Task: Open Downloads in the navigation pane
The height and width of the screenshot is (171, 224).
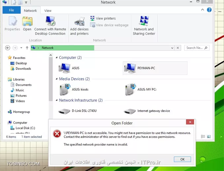Action: [x=21, y=69]
